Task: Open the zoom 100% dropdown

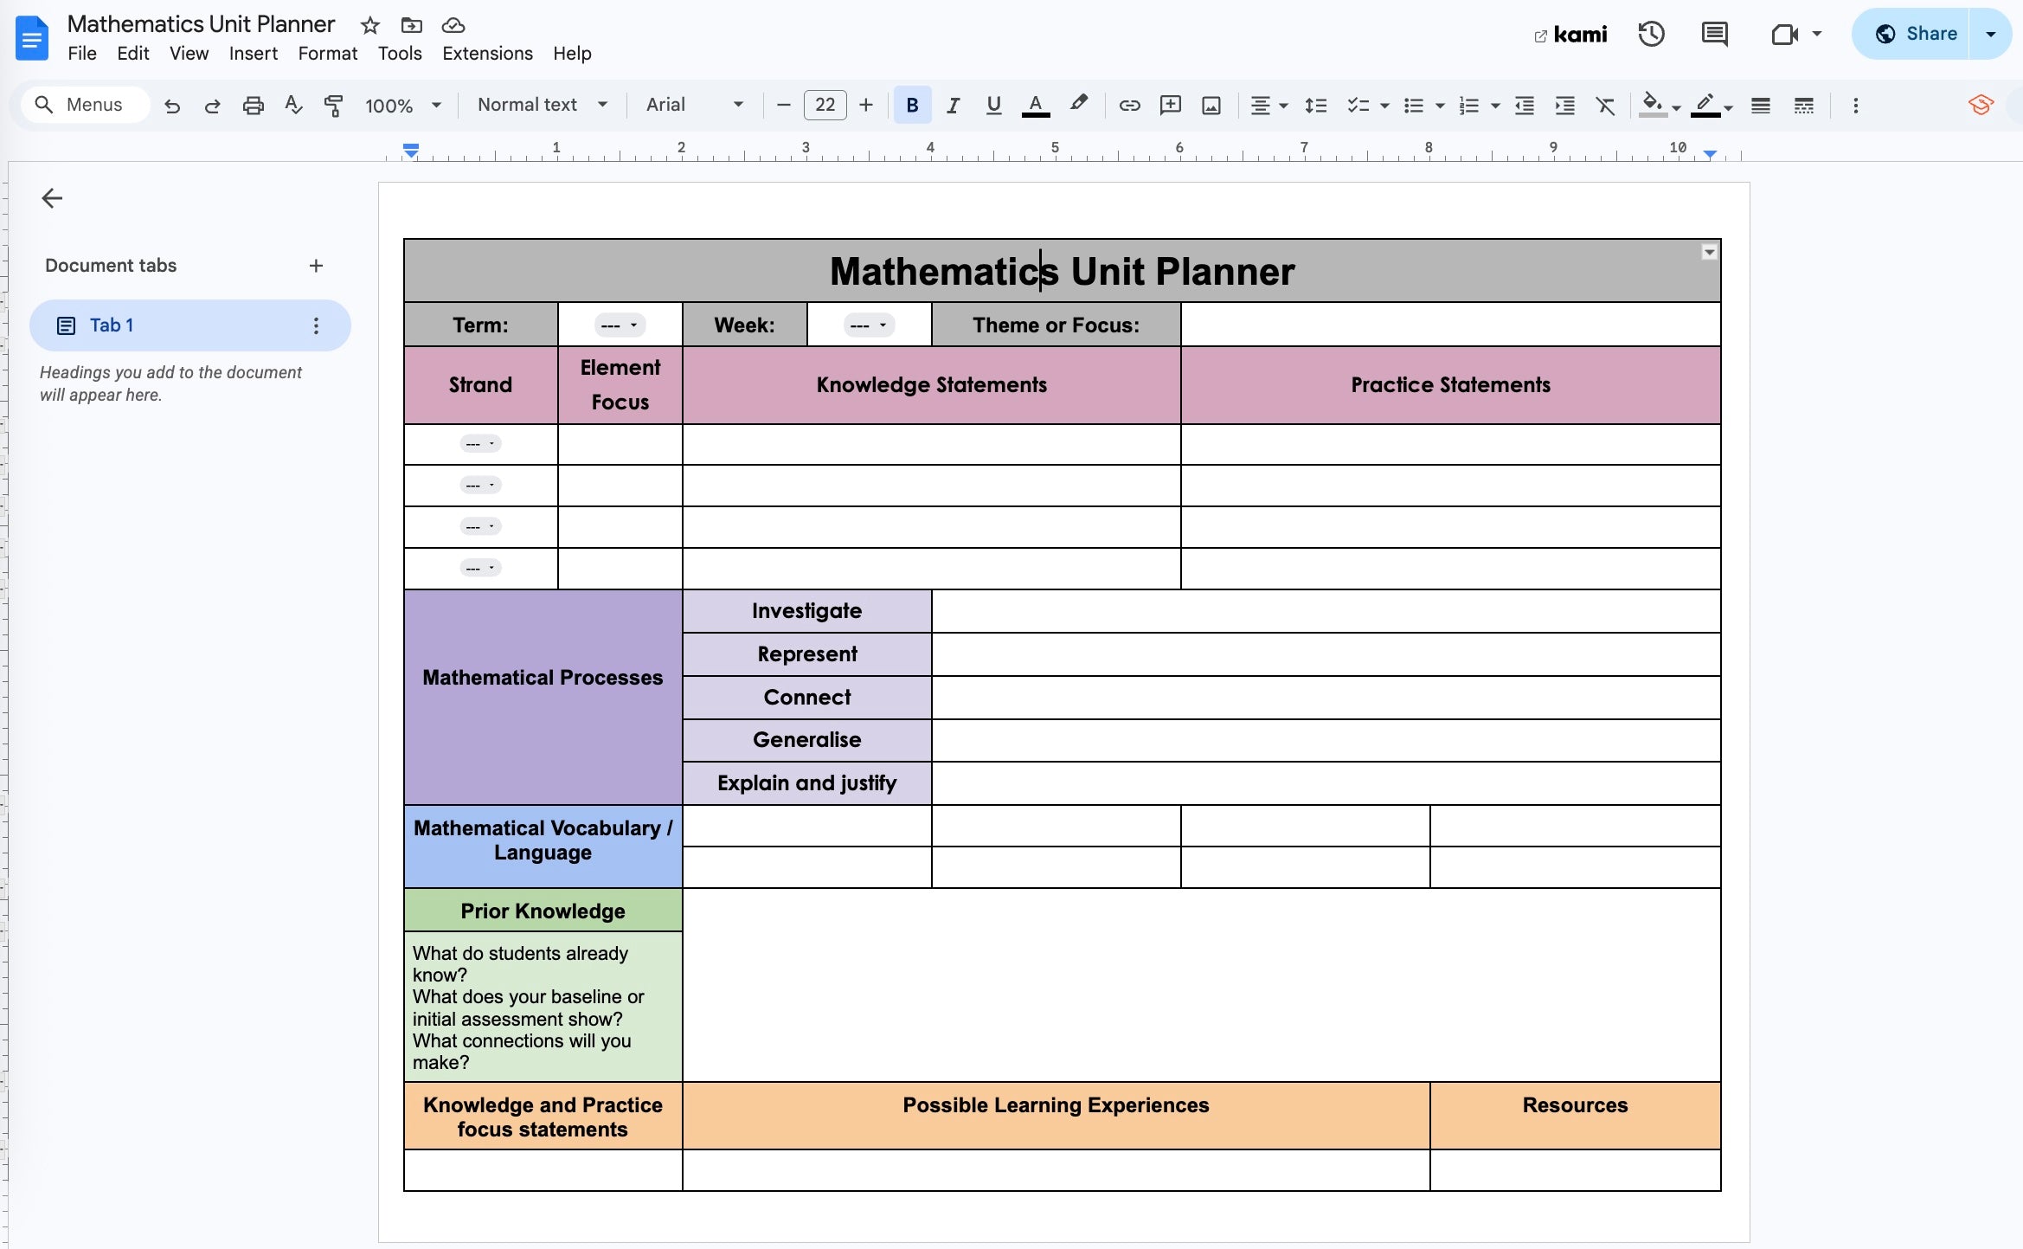Action: tap(403, 106)
